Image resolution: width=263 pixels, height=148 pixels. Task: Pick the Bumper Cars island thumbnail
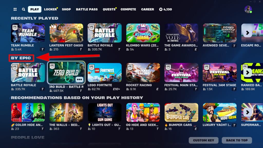(181, 113)
